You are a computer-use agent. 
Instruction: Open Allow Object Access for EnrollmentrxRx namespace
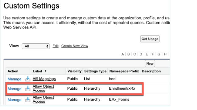43,88
